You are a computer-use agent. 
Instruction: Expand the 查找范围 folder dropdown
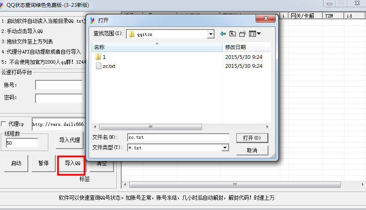pos(211,34)
